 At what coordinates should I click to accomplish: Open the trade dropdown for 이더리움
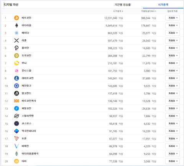click(x=172, y=25)
